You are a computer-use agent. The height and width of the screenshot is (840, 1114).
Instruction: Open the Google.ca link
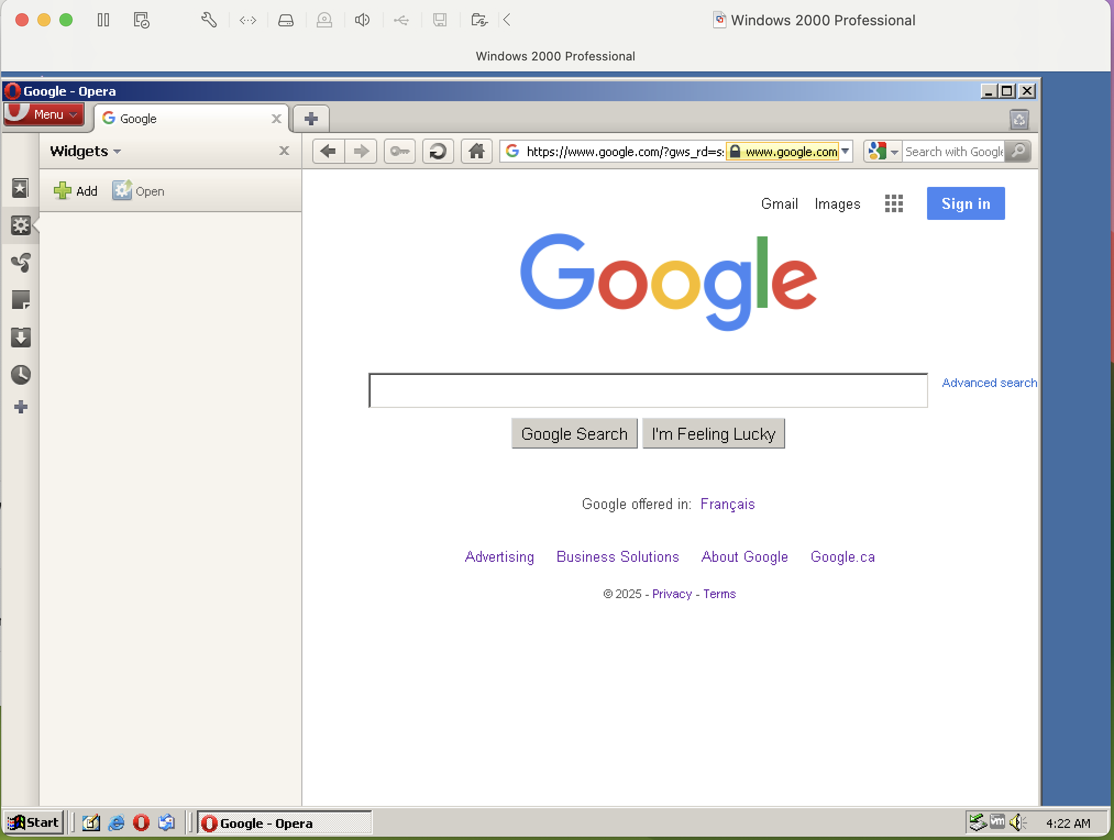pyautogui.click(x=842, y=557)
